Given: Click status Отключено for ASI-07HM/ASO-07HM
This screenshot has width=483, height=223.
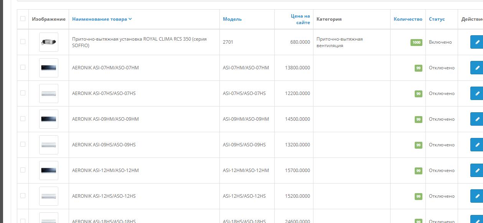Looking at the screenshot, I should click(442, 68).
